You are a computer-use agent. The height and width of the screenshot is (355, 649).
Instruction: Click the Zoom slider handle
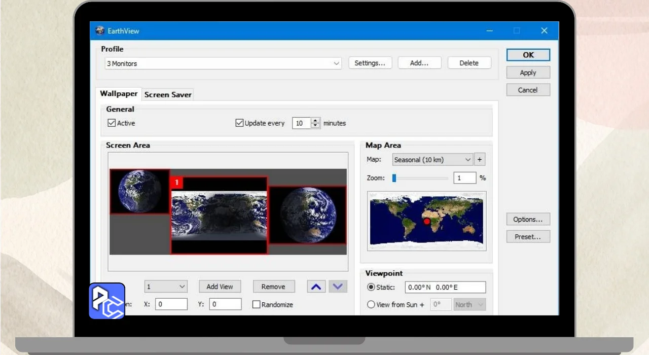[x=394, y=178]
